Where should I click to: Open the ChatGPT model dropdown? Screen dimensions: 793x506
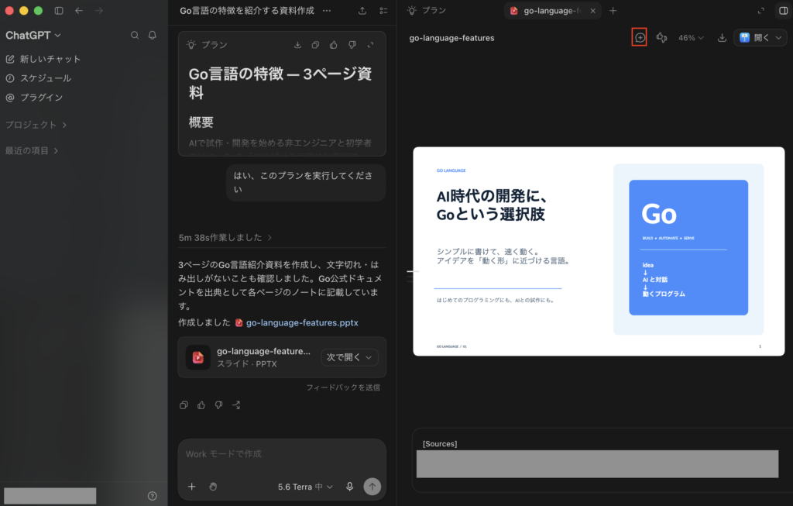[x=33, y=36]
